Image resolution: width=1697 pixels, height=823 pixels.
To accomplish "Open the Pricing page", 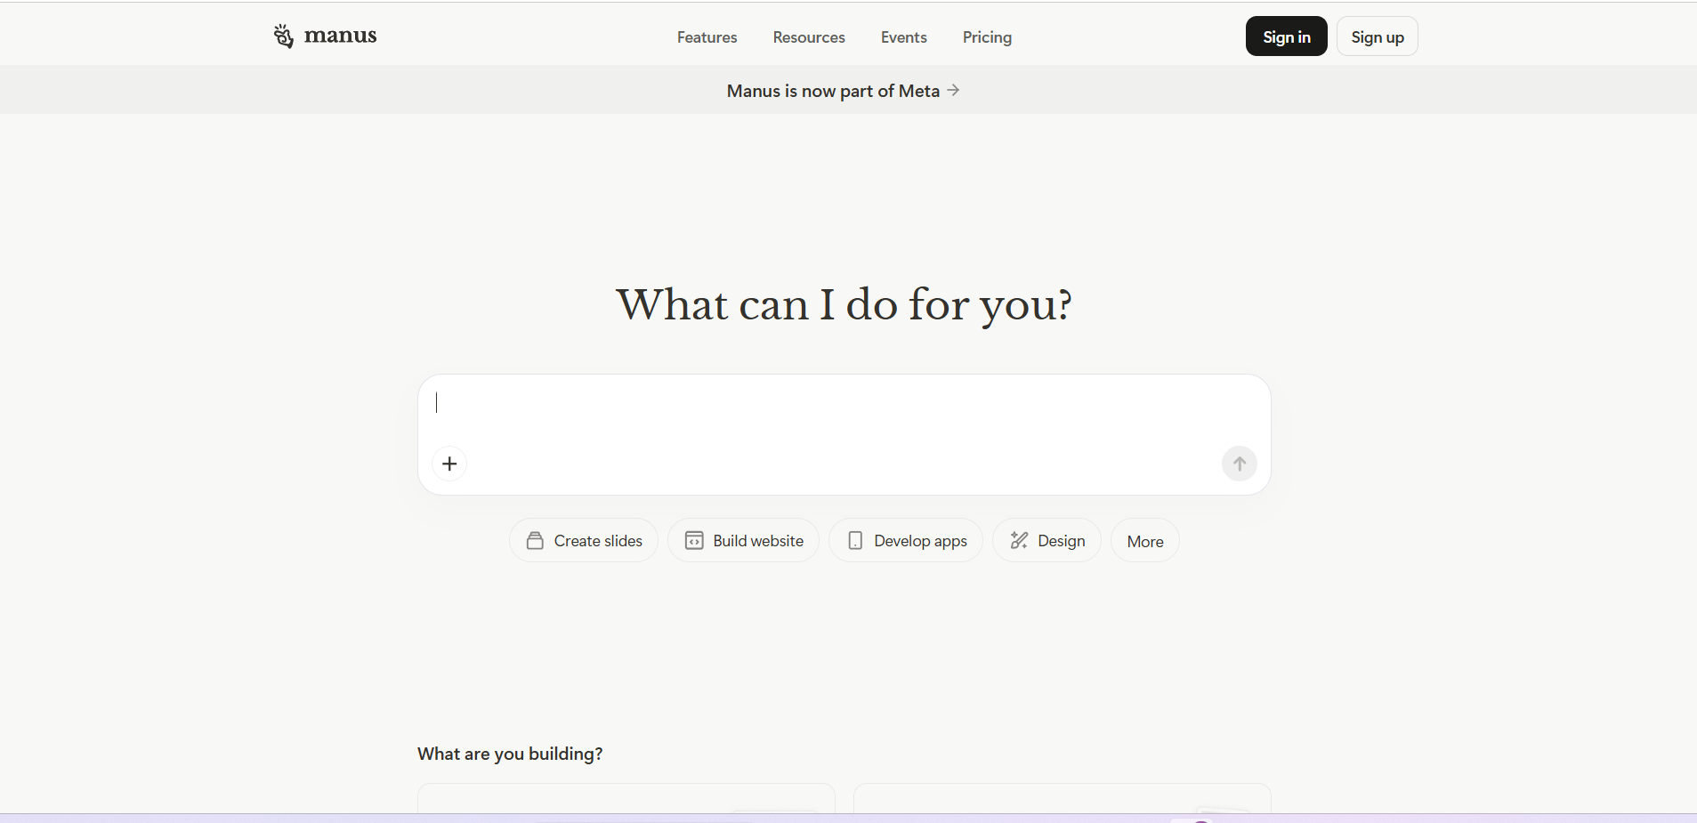I will 987,37.
